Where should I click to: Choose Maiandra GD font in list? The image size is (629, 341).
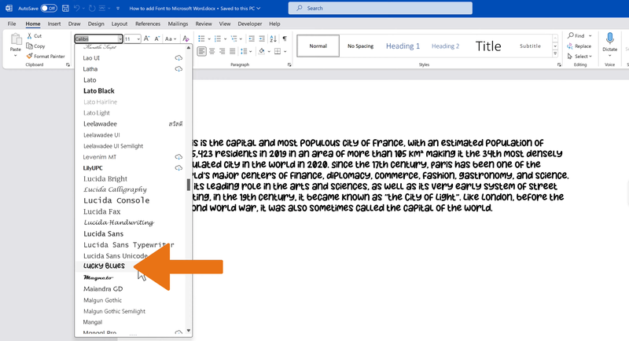click(x=103, y=289)
